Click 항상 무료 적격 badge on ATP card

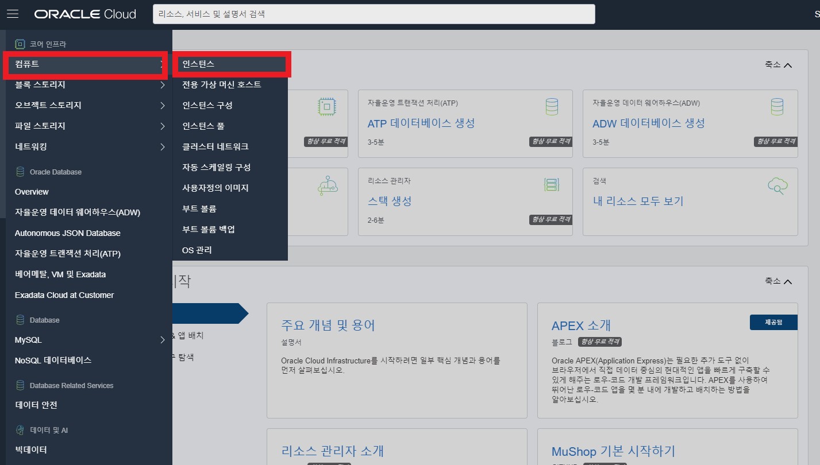coord(550,141)
